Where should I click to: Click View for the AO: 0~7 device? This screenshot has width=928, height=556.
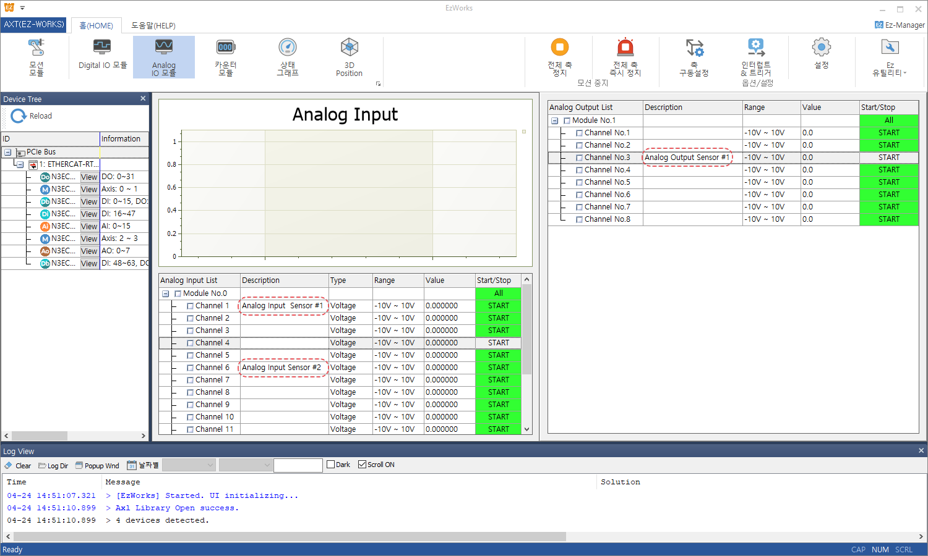89,251
